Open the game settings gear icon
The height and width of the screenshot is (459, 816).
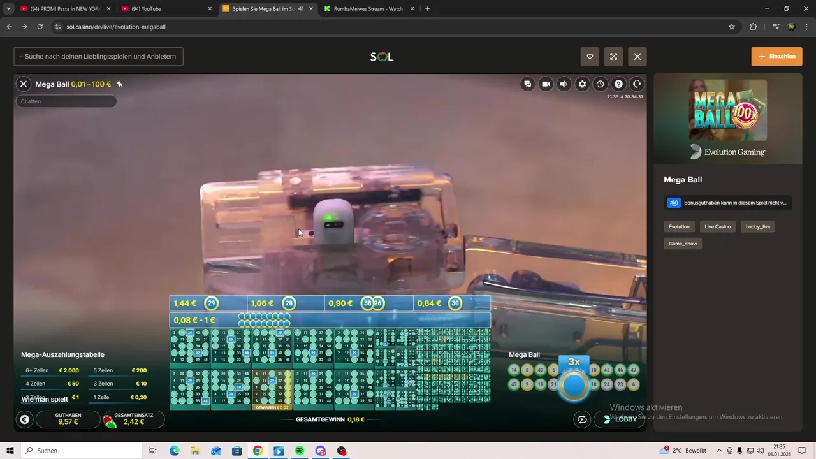coord(582,84)
